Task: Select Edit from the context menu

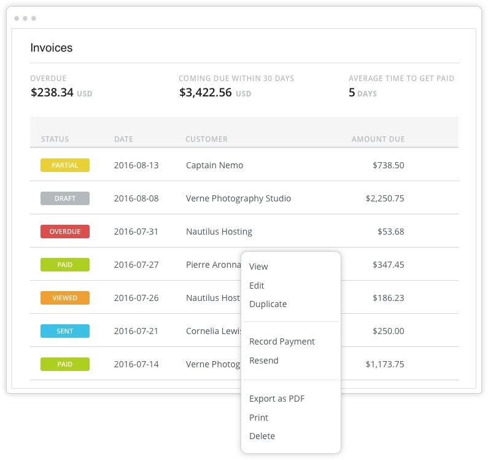Action: (x=257, y=286)
